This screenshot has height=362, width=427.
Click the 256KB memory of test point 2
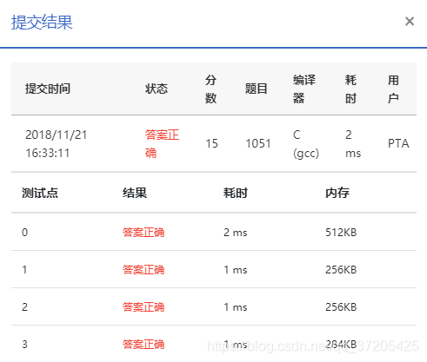(x=341, y=307)
